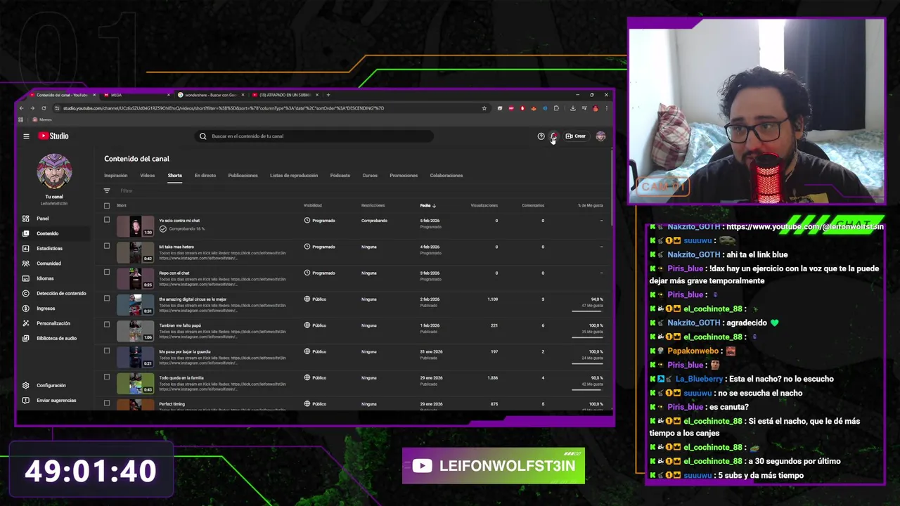The image size is (900, 506).
Task: Switch to the Listas de reproducción tab
Action: coord(294,176)
